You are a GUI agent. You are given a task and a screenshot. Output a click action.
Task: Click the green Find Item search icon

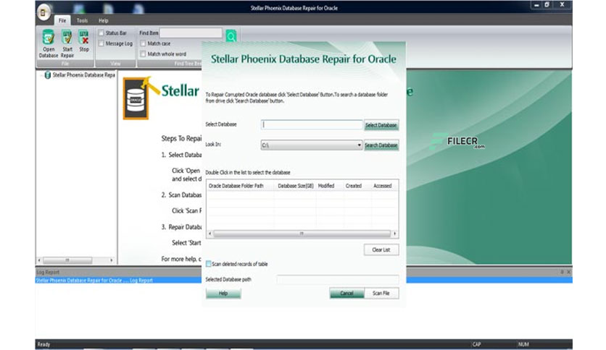(x=231, y=37)
